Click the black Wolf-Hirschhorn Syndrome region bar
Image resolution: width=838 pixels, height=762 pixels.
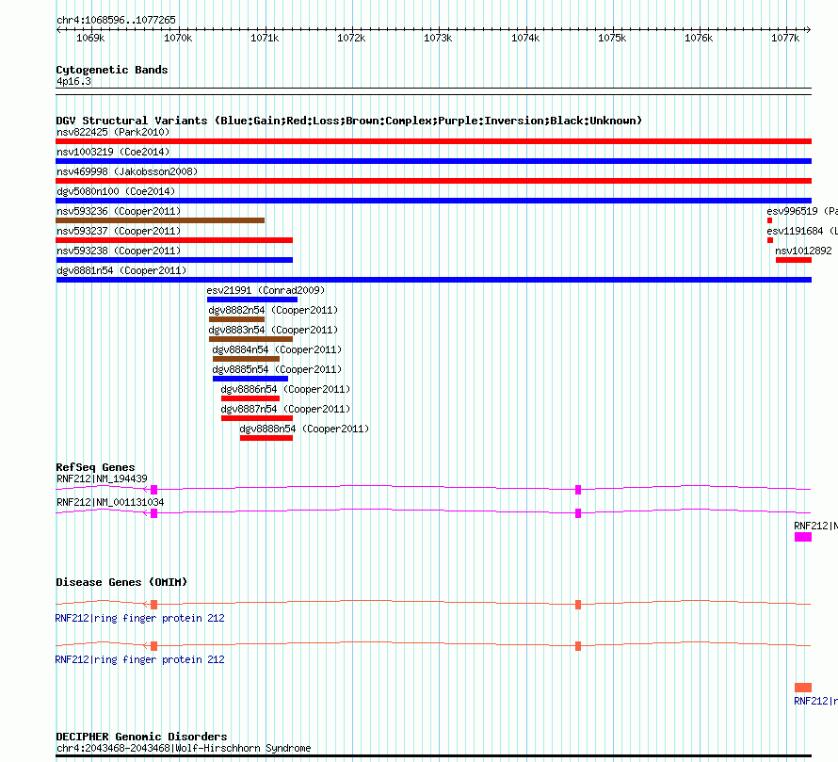click(433, 756)
